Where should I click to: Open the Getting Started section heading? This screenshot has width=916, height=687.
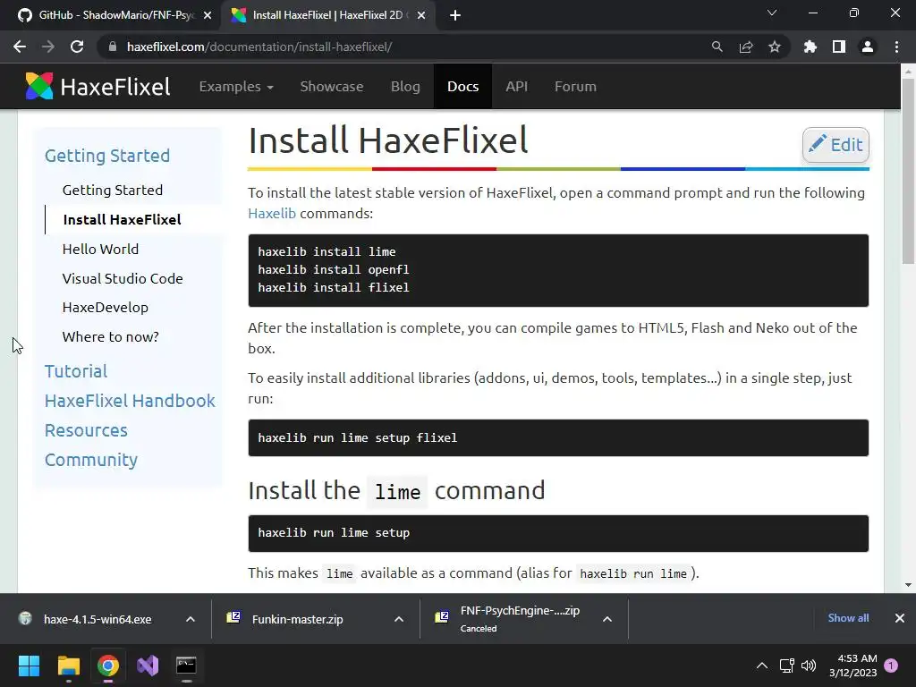tap(107, 156)
